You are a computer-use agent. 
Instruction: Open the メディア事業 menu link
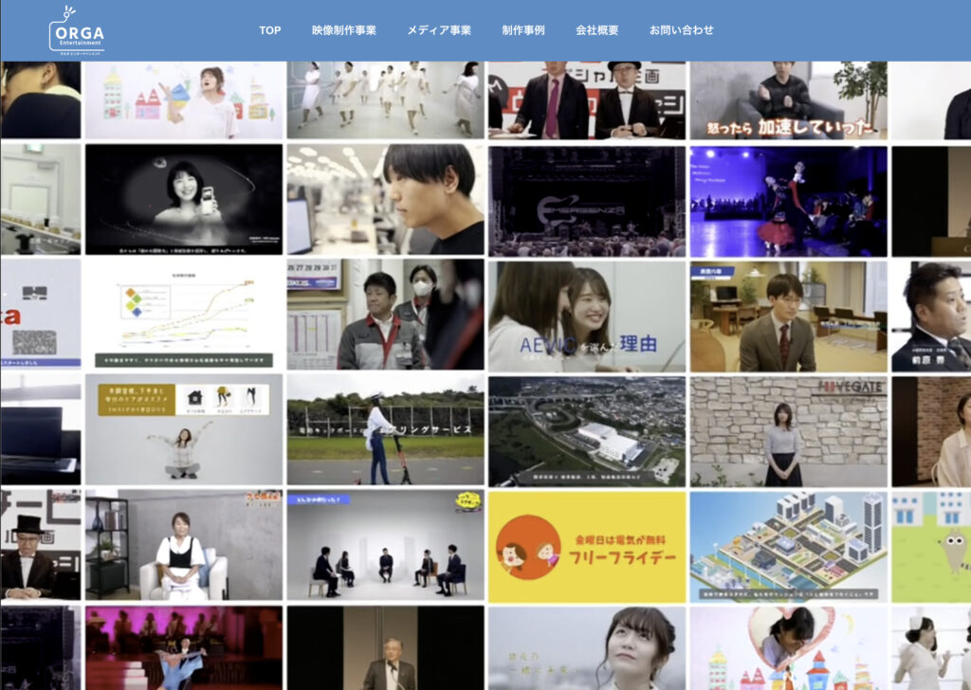439,30
